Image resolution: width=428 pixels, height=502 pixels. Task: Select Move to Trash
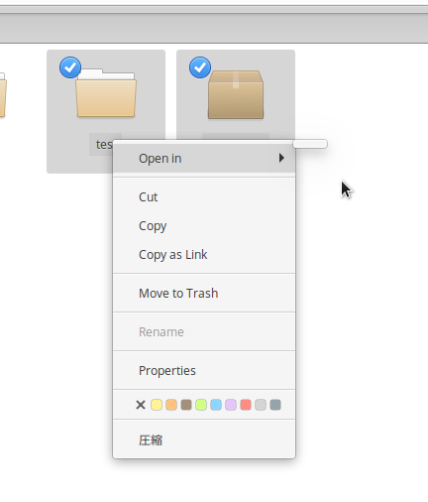tap(204, 294)
